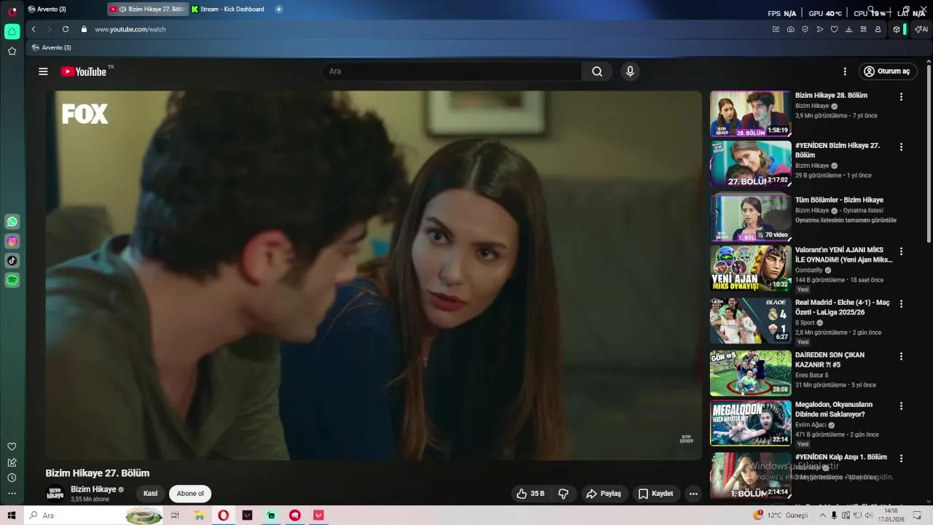Screen dimensions: 933x525
Task: Go back with the browser back arrow
Action: [34, 29]
